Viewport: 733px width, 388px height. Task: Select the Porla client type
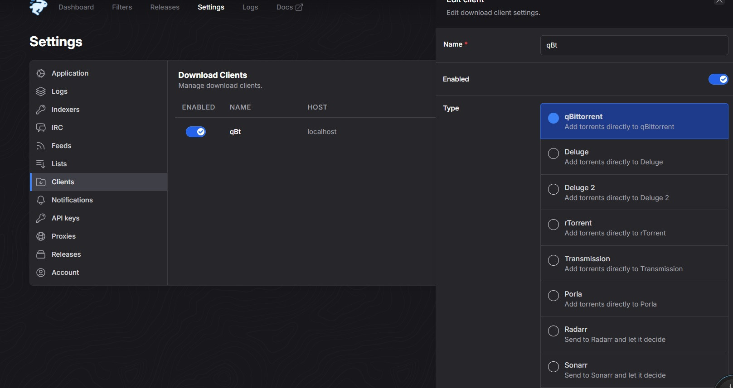pyautogui.click(x=634, y=299)
